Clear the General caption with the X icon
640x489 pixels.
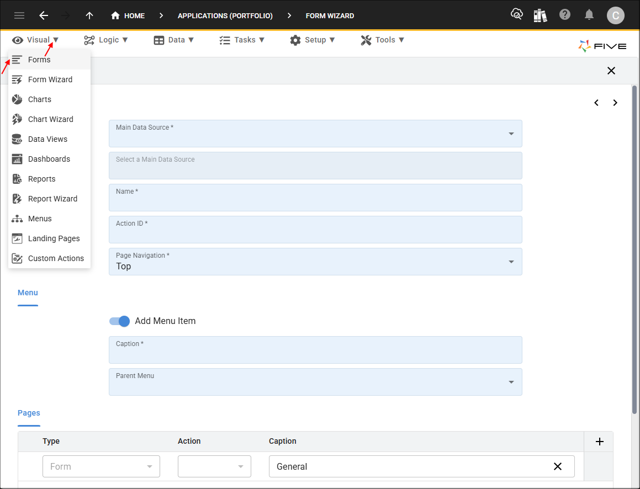558,466
